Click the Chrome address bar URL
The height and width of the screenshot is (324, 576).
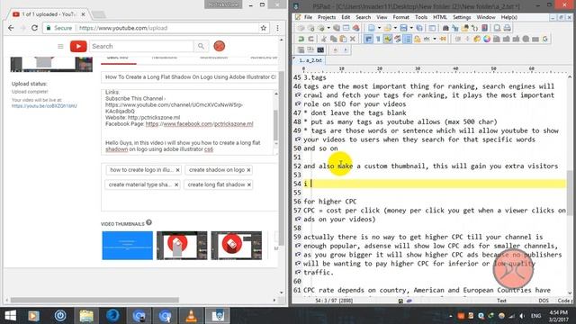click(x=123, y=28)
